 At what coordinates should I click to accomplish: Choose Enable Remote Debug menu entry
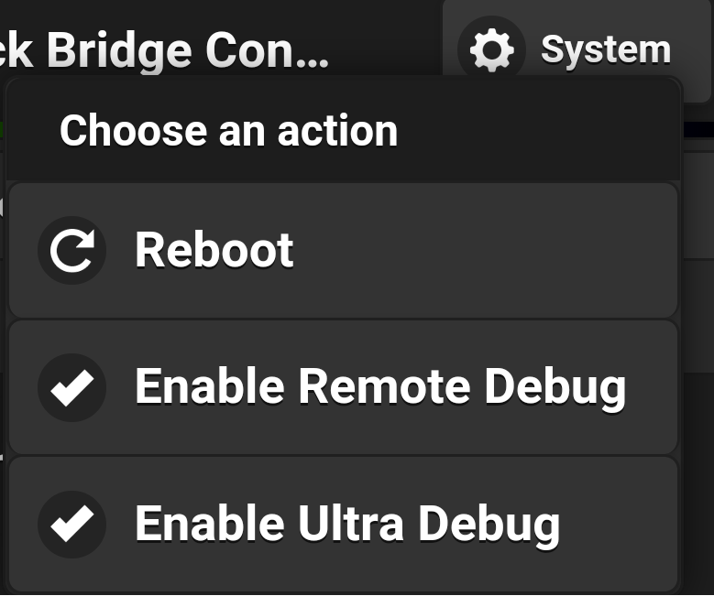(344, 387)
